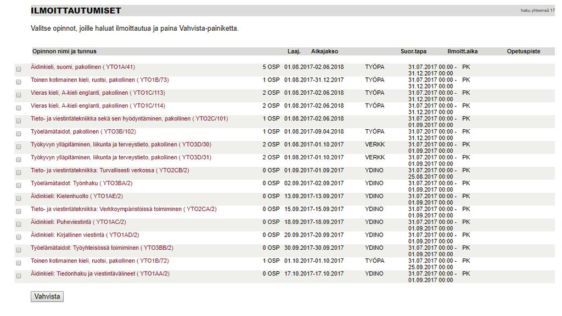Screen dimensions: 562x316
Task: Click date range 13.09.2017-13.09.2017
Action: [314, 196]
